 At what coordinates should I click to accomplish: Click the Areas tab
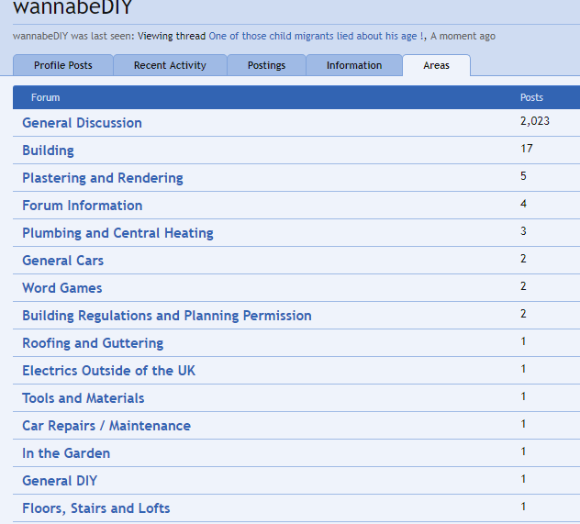point(437,65)
